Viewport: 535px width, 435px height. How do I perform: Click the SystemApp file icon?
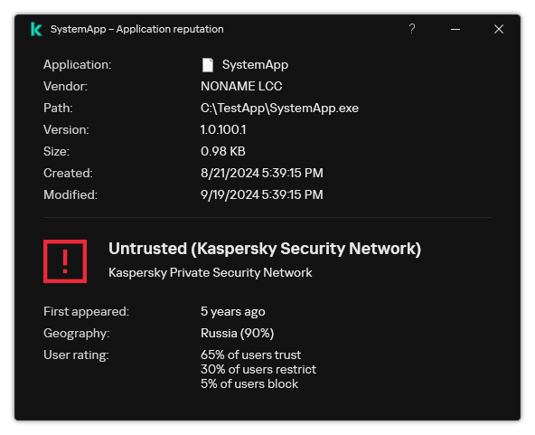pyautogui.click(x=208, y=65)
